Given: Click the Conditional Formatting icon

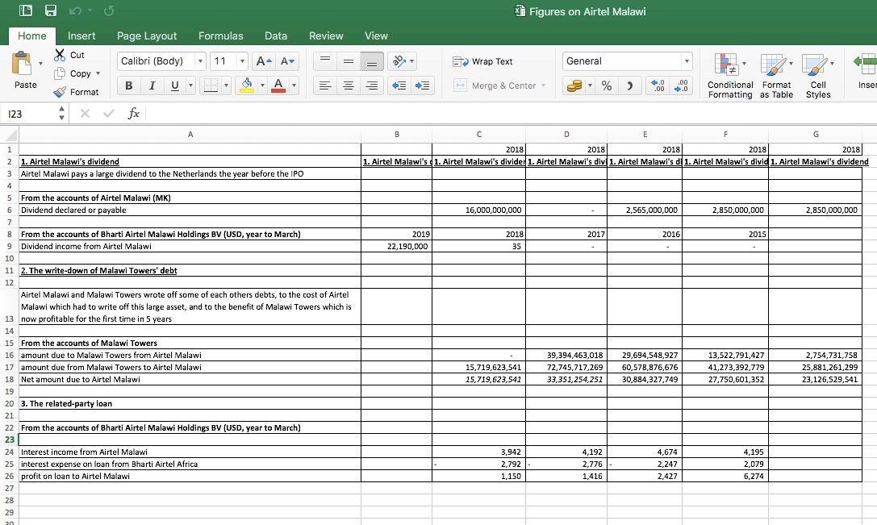Looking at the screenshot, I should coord(727,65).
